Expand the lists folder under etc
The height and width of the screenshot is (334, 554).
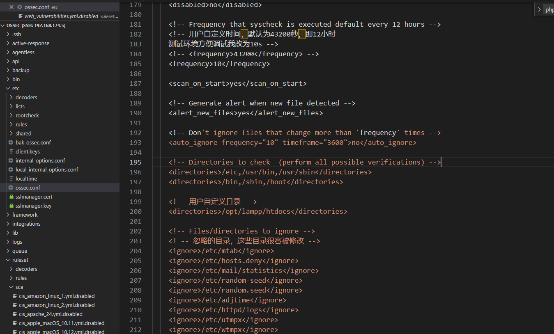(x=11, y=106)
